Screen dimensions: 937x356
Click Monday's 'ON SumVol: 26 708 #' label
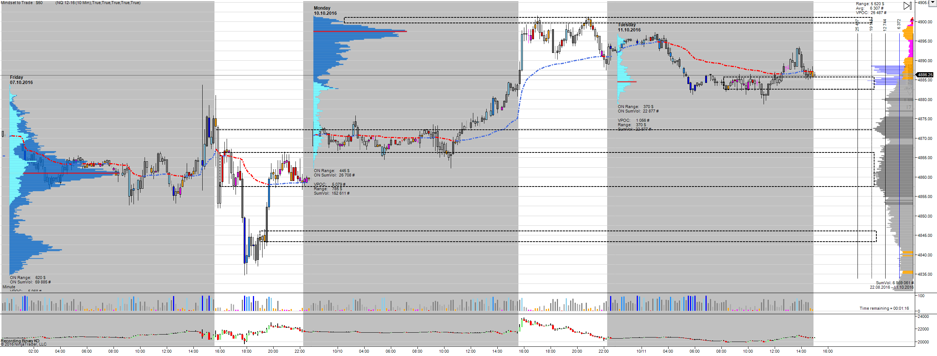[334, 175]
